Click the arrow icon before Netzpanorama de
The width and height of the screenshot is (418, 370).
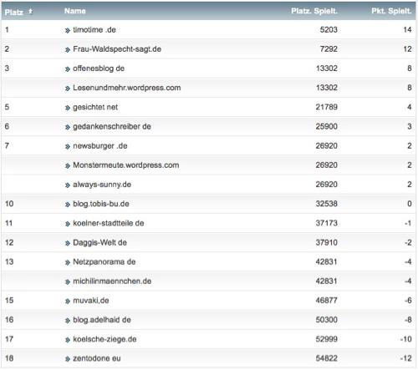click(x=68, y=263)
